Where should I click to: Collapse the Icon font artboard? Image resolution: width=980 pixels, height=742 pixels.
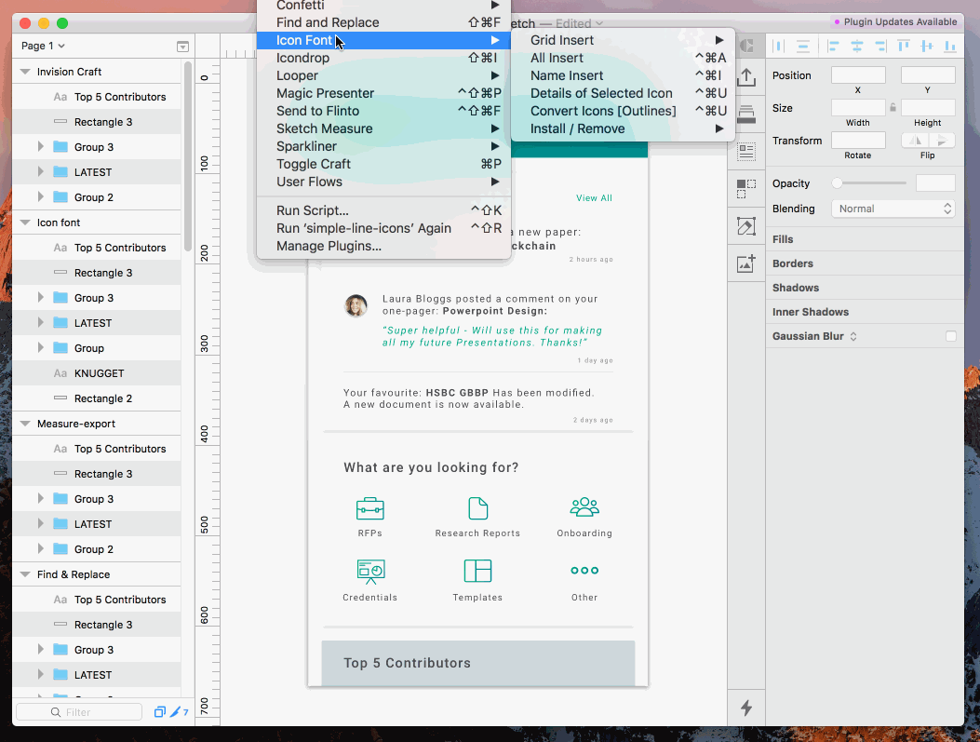click(x=25, y=223)
